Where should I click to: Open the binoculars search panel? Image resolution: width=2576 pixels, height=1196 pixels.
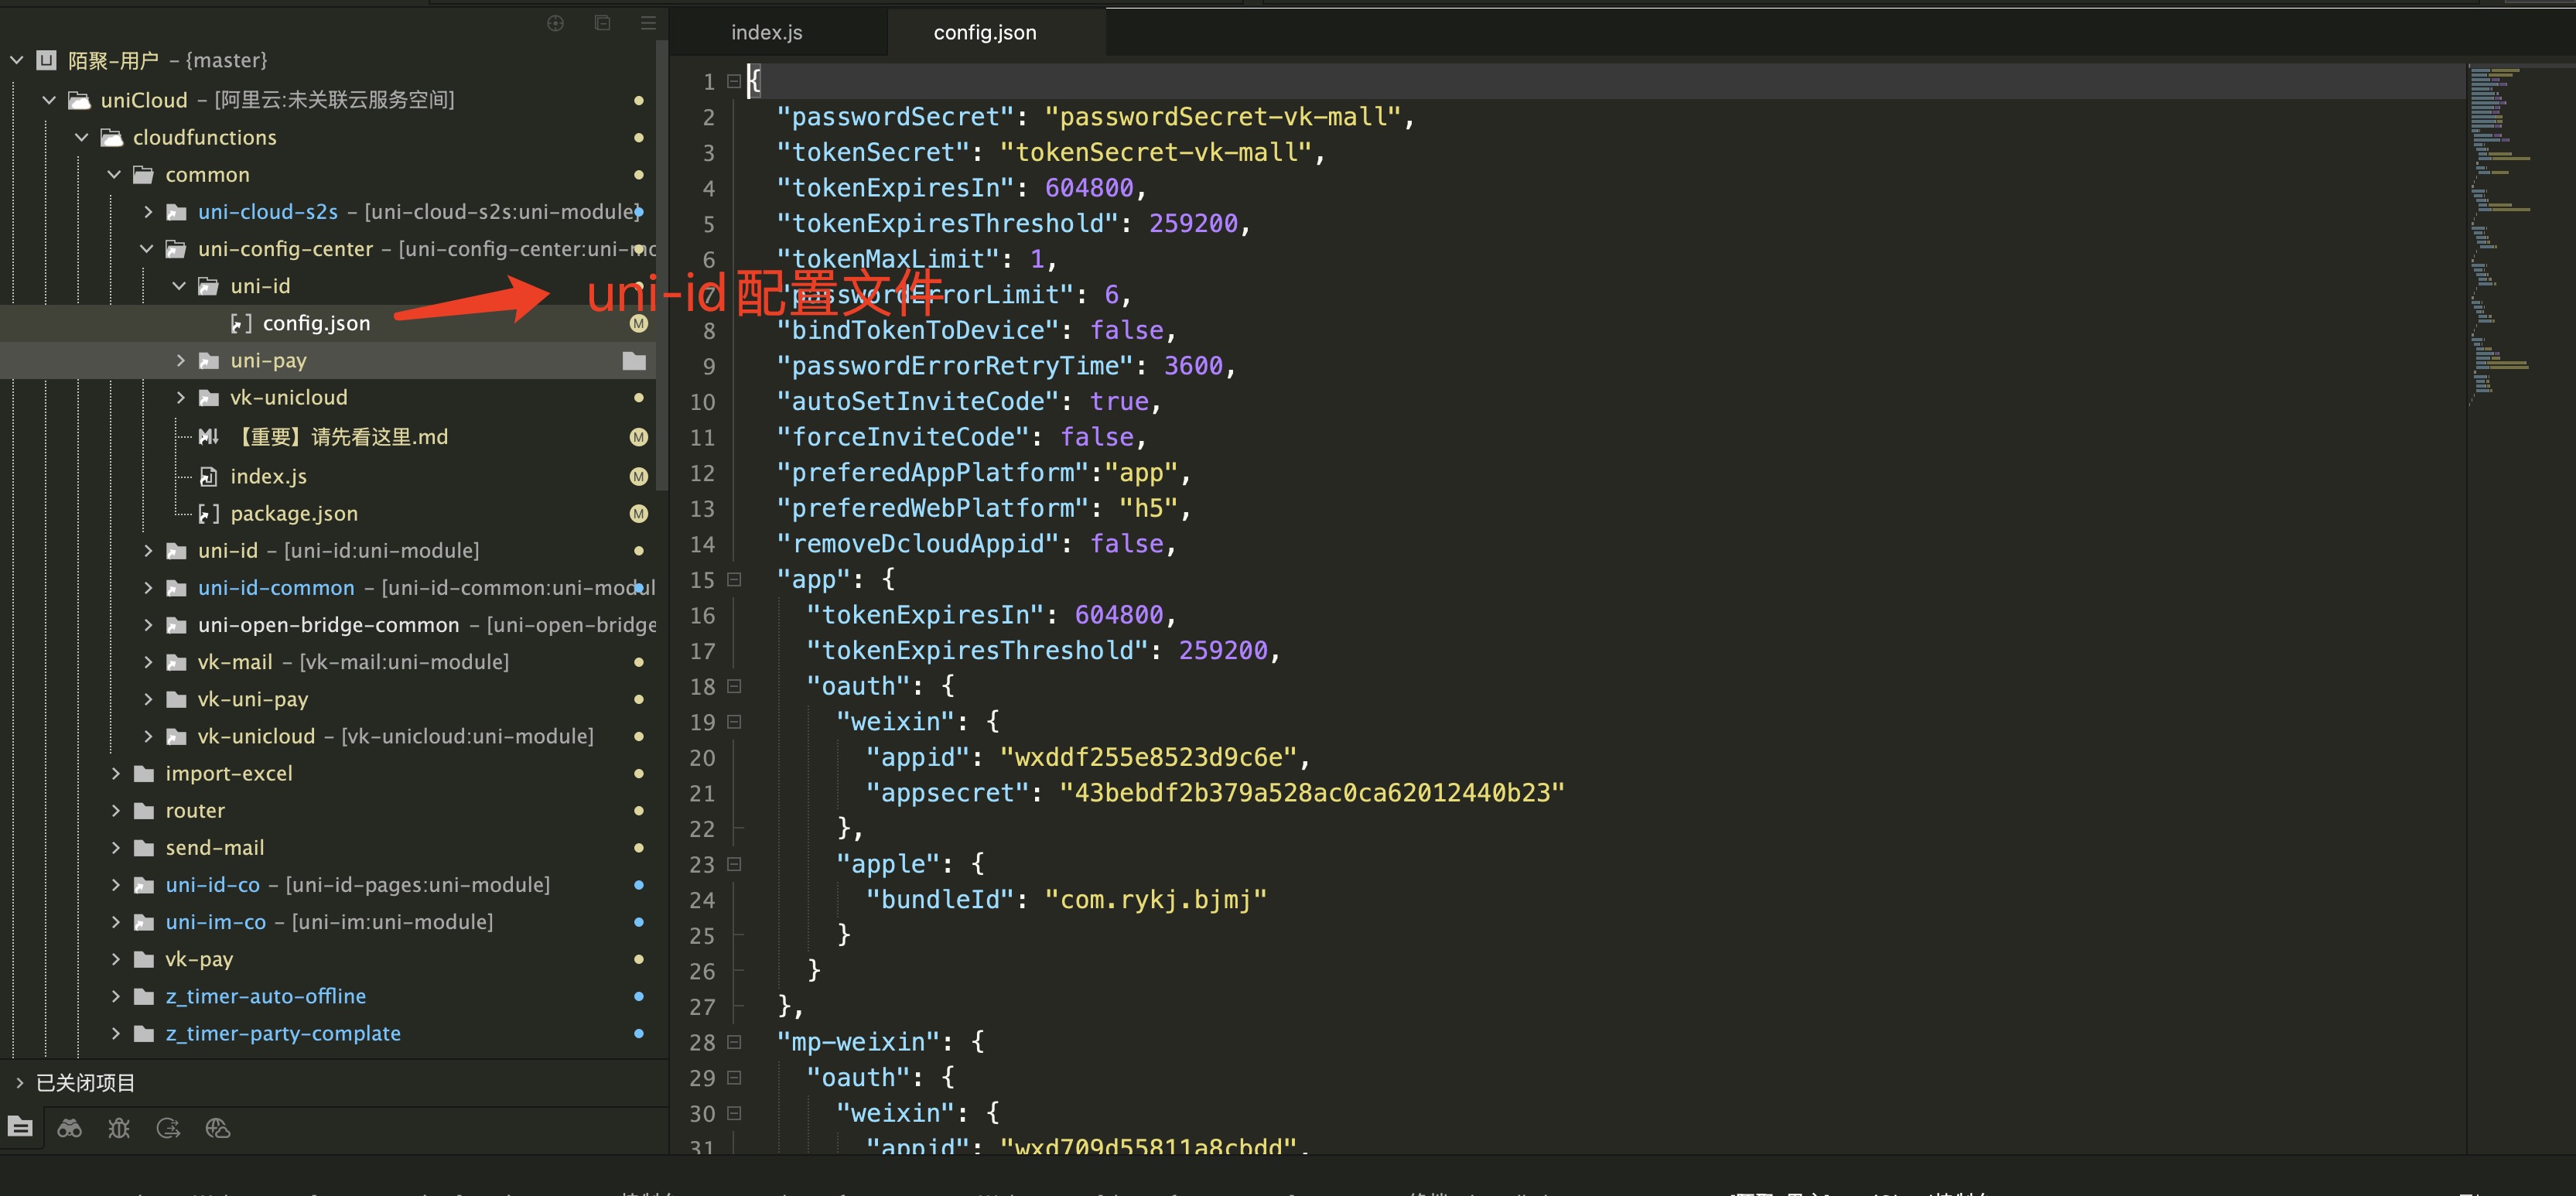click(70, 1128)
